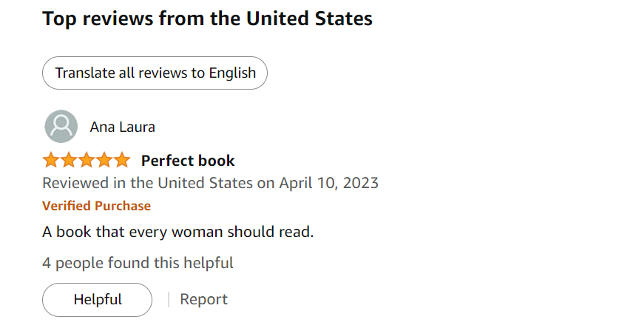Click the word 'English' in Translate button
The width and height of the screenshot is (636, 331).
pos(232,73)
